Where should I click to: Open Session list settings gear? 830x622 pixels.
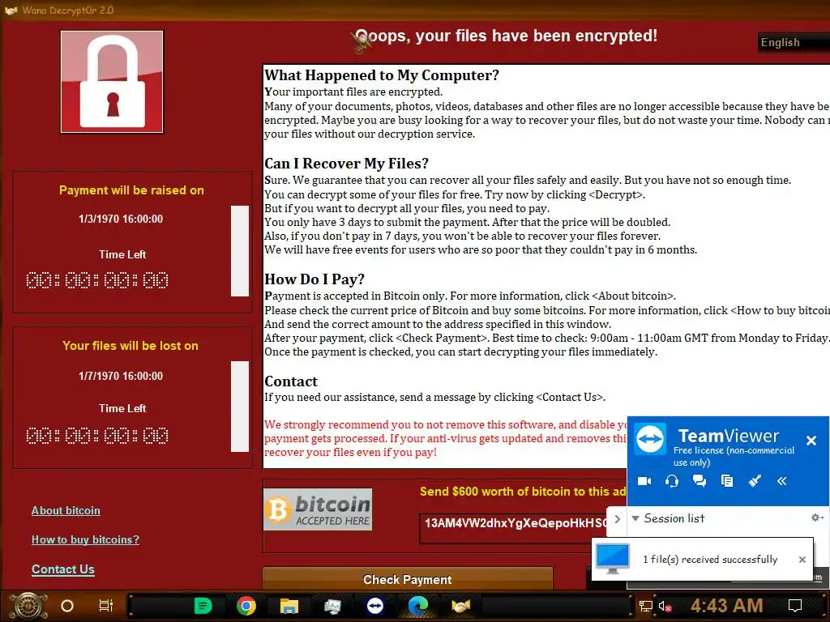[817, 518]
